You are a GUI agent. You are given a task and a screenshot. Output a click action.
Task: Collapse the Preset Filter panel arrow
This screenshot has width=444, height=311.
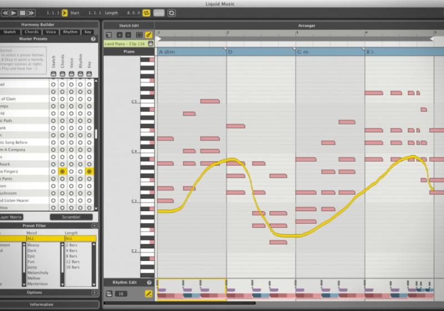pyautogui.click(x=94, y=226)
